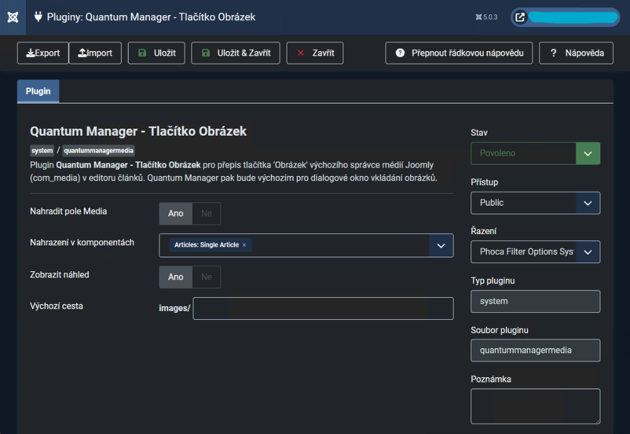The image size is (630, 434).
Task: Set Nahradit pole Media to Ne
Action: click(207, 213)
